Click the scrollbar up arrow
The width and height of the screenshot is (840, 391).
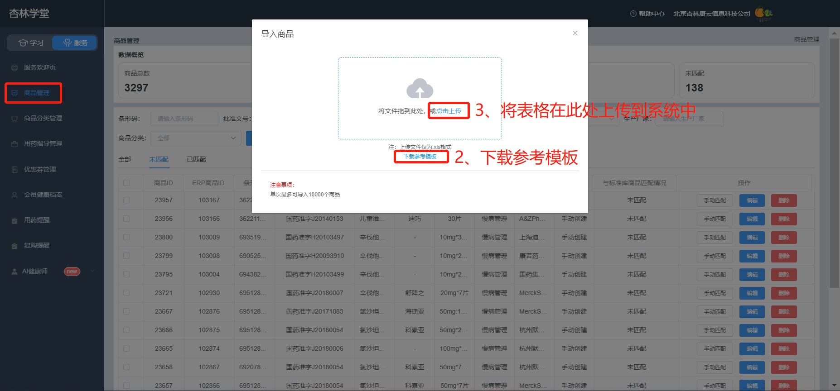(x=834, y=33)
